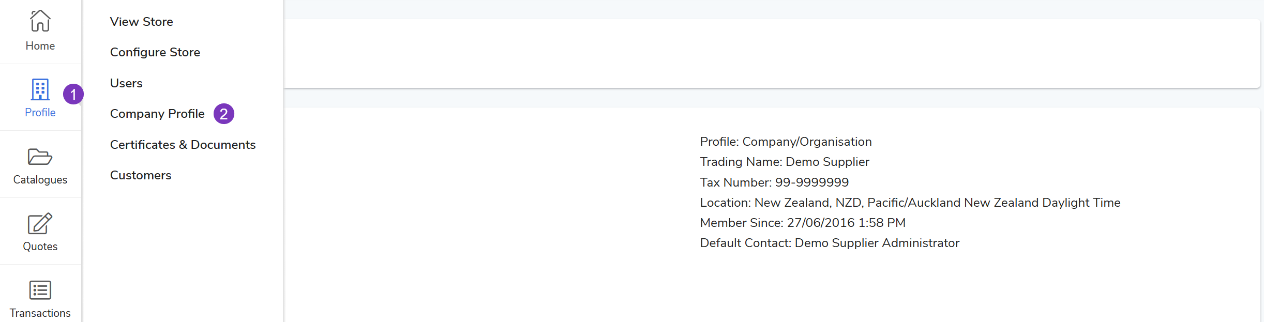Open the Transactions list icon

coord(40,290)
